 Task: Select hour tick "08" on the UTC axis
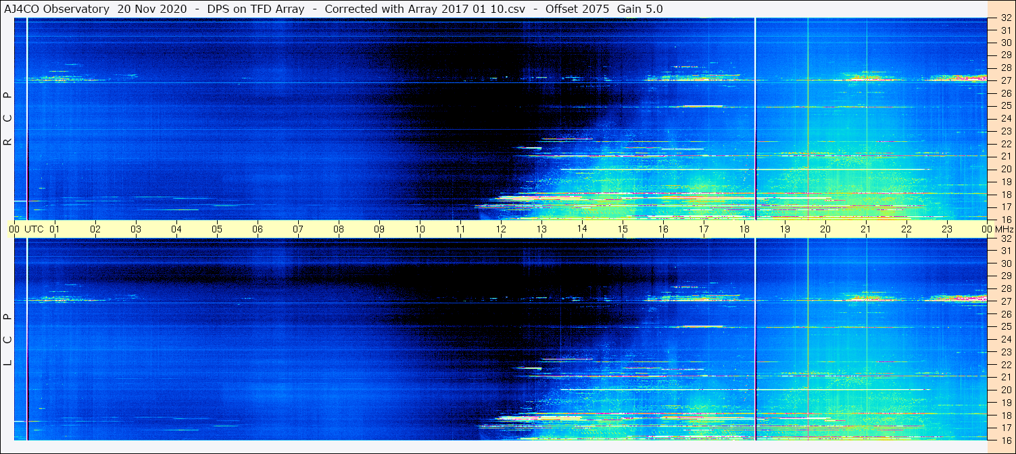(x=339, y=228)
